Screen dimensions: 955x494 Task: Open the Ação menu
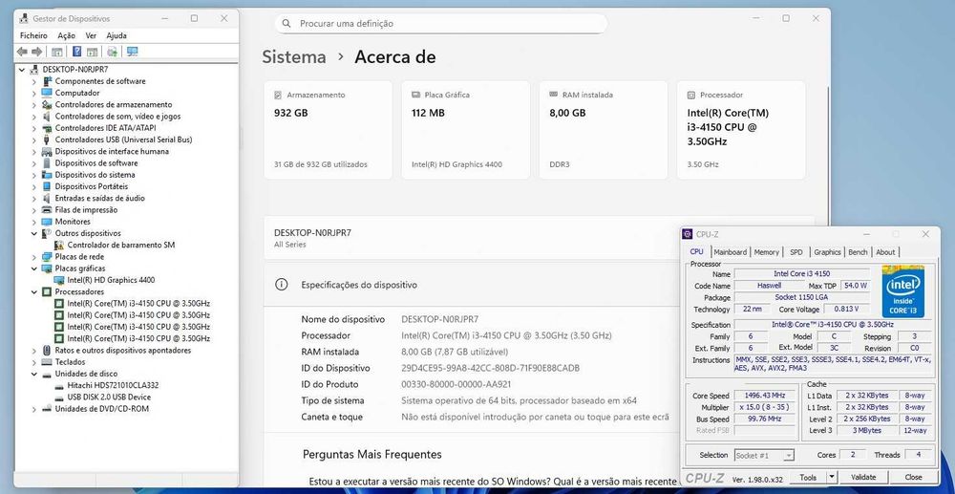tap(67, 36)
